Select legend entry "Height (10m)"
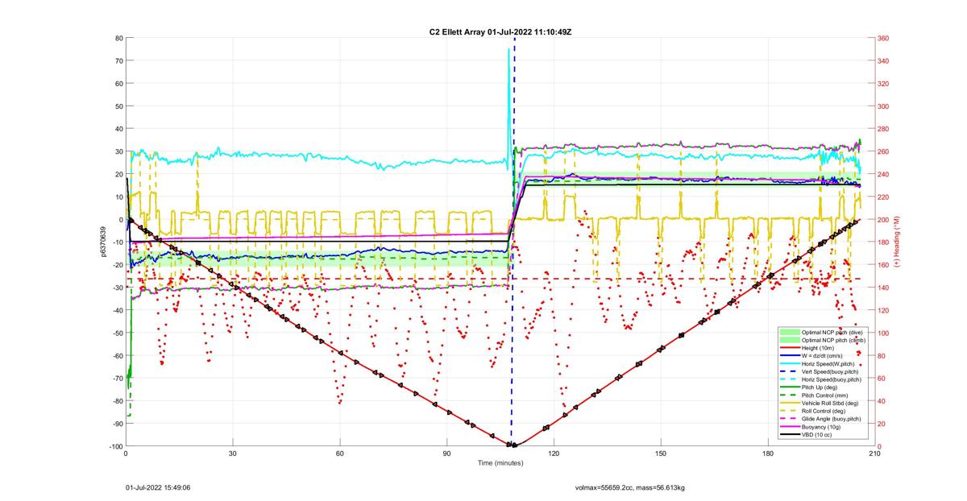967x501 pixels. [x=819, y=348]
